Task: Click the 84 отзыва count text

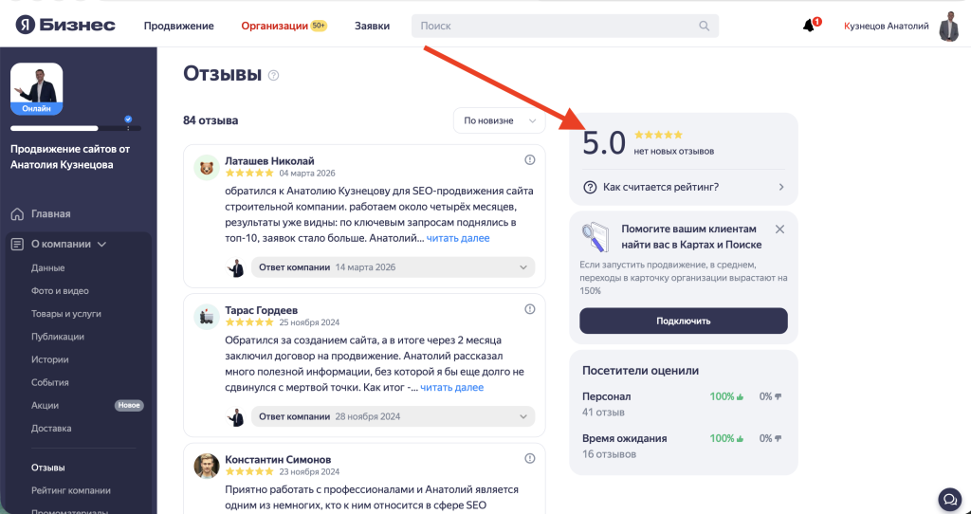Action: tap(211, 120)
